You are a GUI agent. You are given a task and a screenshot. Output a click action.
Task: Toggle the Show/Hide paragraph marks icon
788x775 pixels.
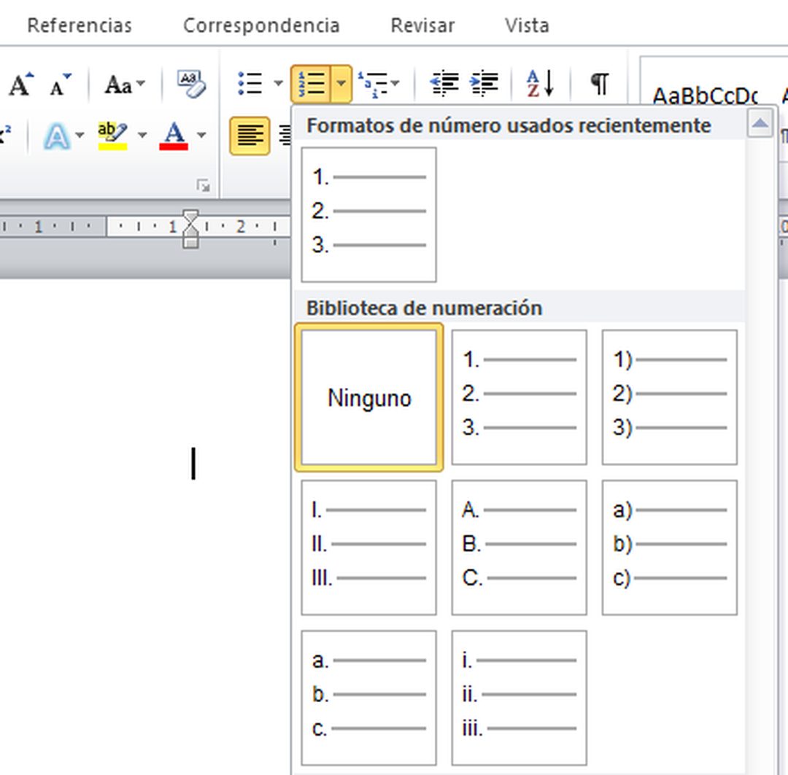pyautogui.click(x=598, y=82)
